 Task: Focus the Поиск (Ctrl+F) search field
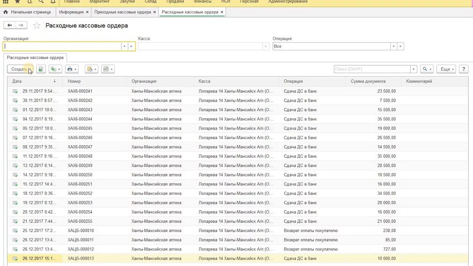pyautogui.click(x=372, y=69)
